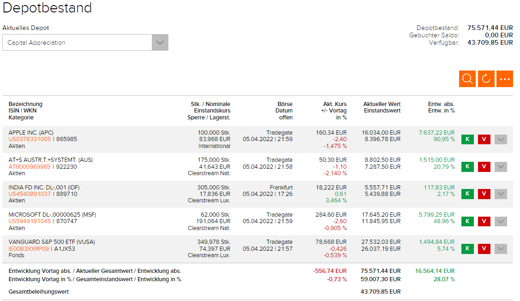
Task: Click the orange search magnifier icon
Action: (x=467, y=79)
